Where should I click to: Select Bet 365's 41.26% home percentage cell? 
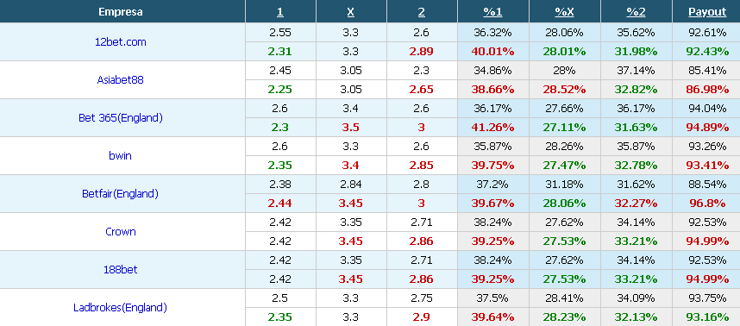(492, 128)
